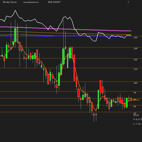
Task: Click the 'V: 0.11 X' volume text
Action: coord(137,119)
